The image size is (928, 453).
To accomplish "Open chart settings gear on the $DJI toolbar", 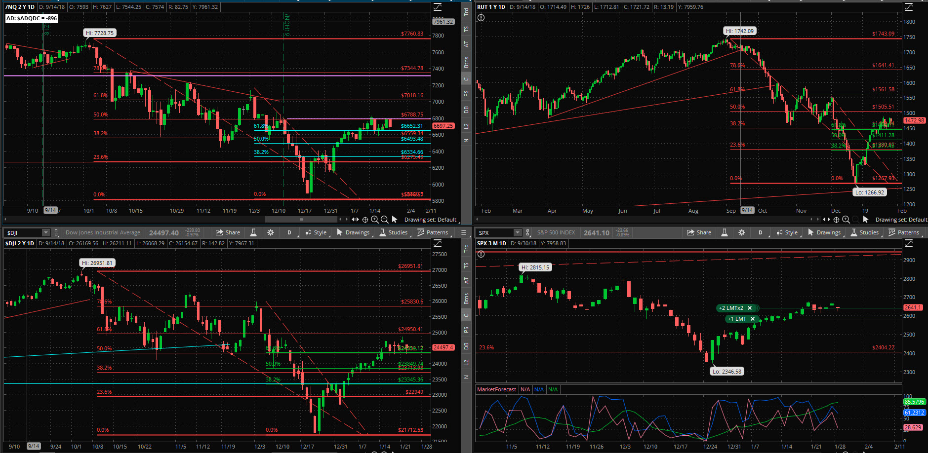I will [270, 232].
